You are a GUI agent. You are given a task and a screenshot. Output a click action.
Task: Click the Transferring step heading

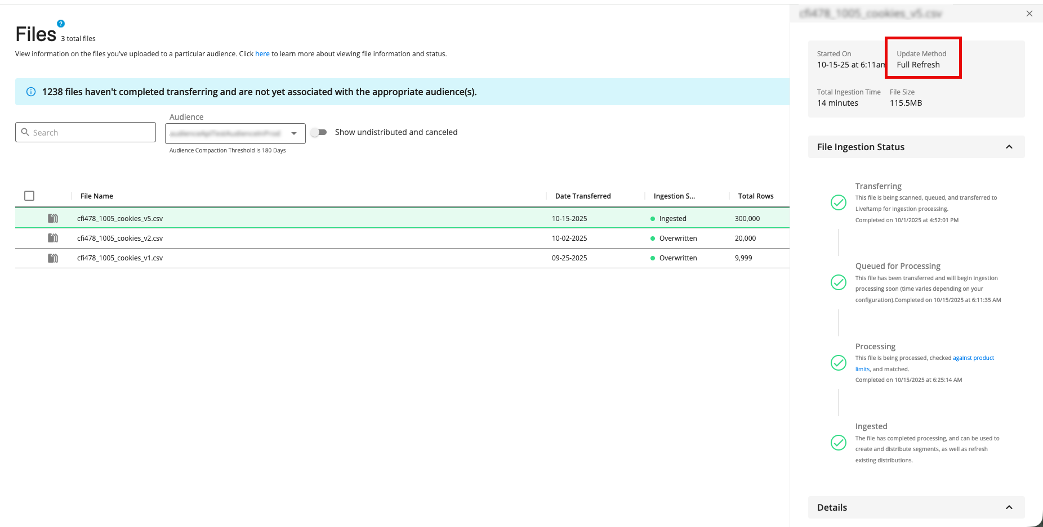[x=878, y=186]
